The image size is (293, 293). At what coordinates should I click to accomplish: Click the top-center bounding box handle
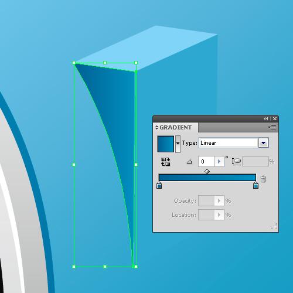tap(105, 63)
